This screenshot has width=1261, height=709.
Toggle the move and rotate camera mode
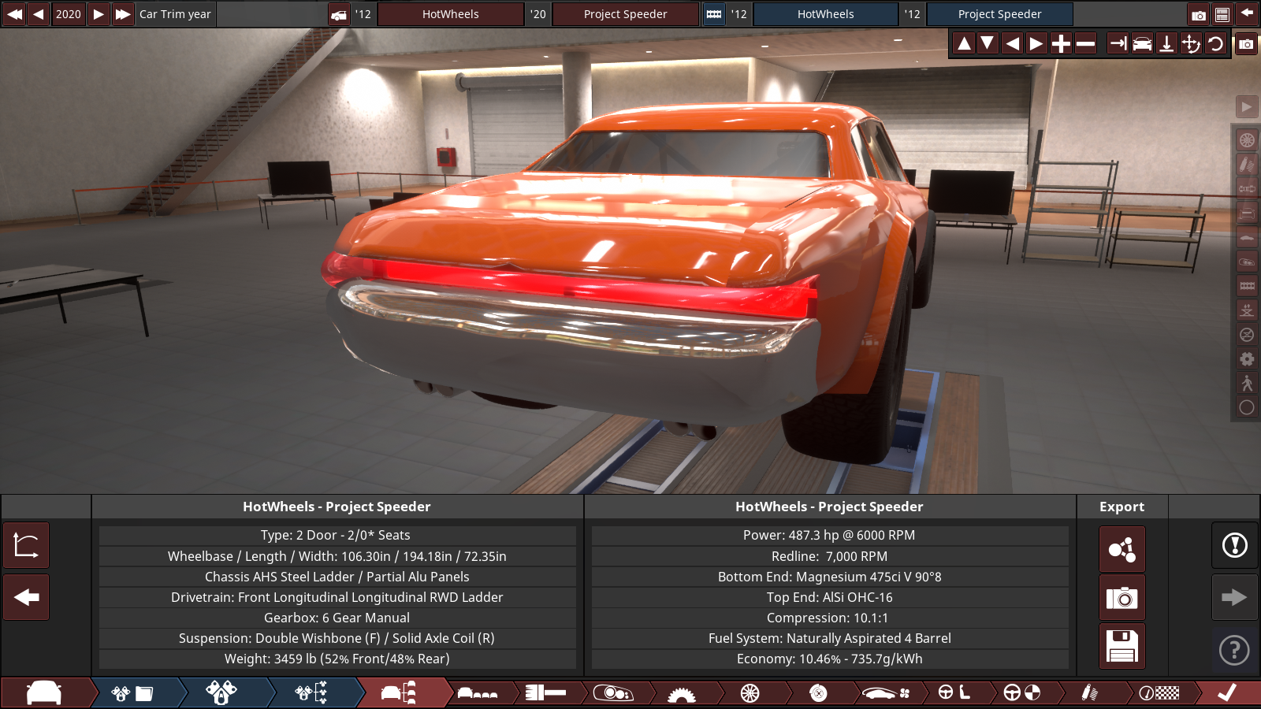1191,44
